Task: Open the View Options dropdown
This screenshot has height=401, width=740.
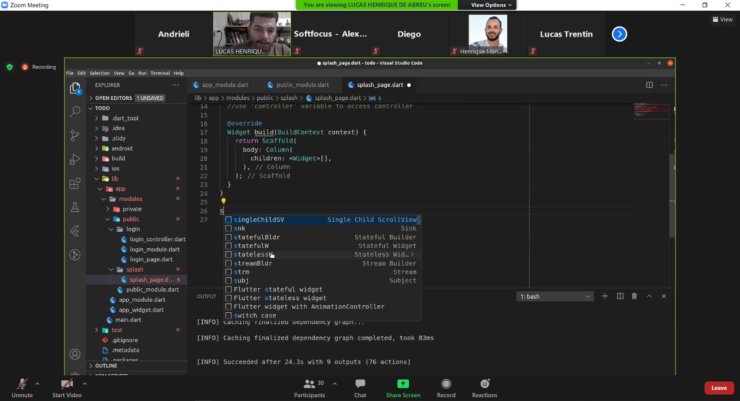Action: pos(491,5)
